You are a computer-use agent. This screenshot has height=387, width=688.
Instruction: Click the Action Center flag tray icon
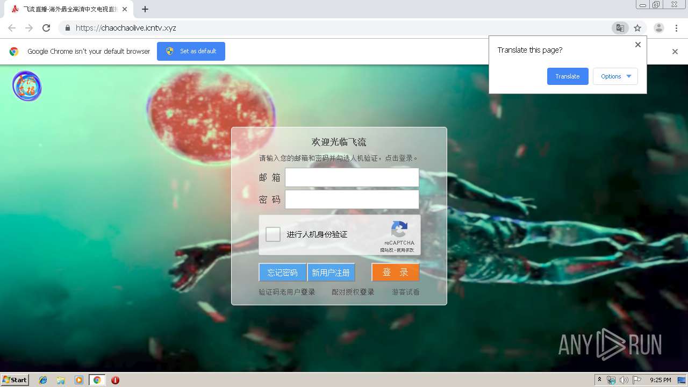coord(637,380)
